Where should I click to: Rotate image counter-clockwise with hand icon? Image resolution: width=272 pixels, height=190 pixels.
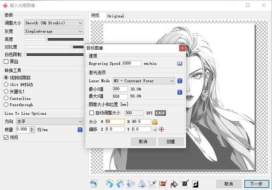[120, 184]
